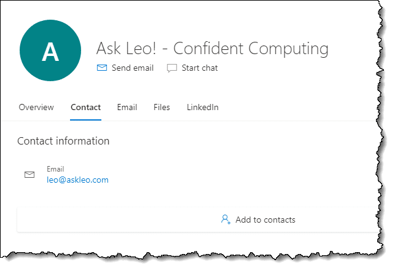Click the teal avatar circle with letter A
The width and height of the screenshot is (395, 270).
point(50,50)
